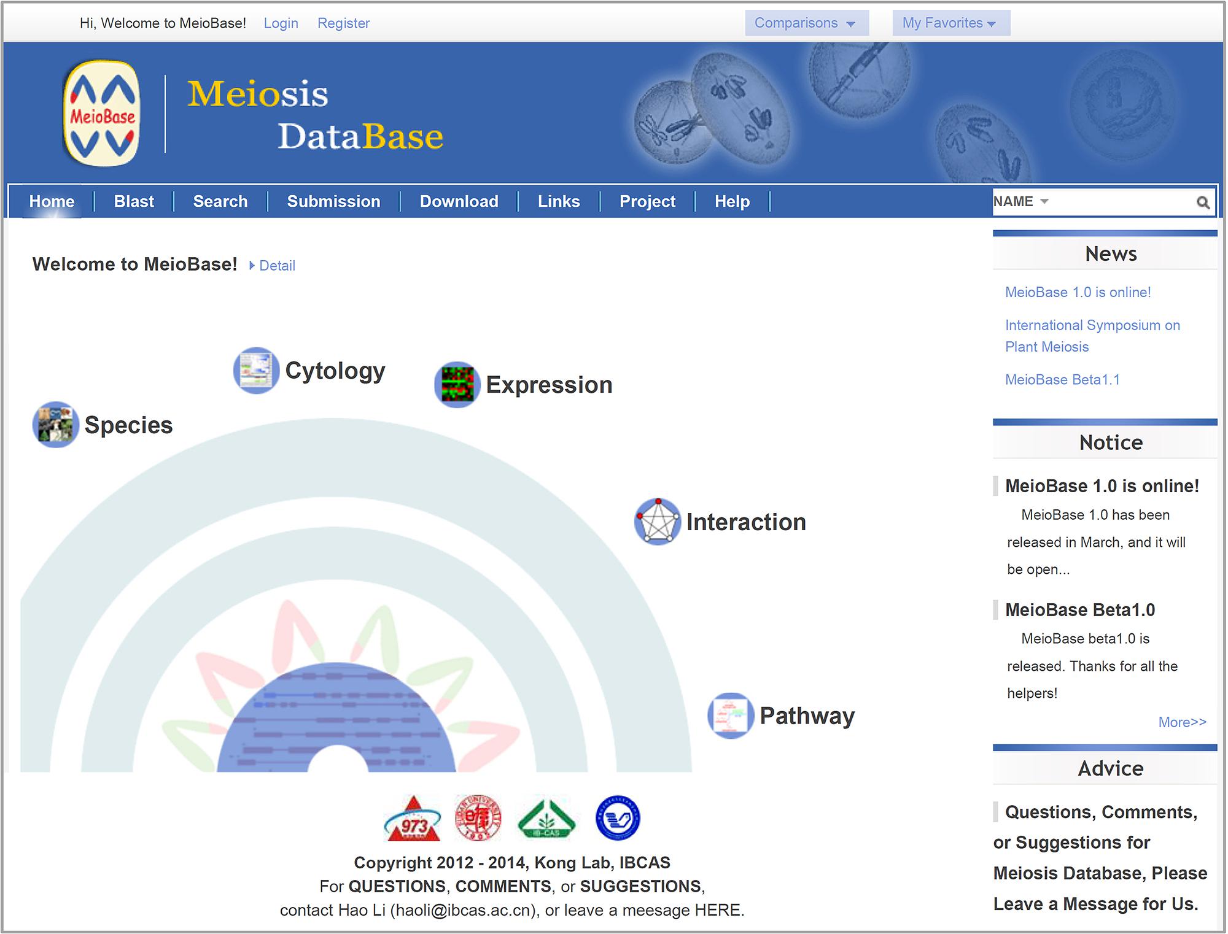1228x934 pixels.
Task: Open the Expression heatmap icon
Action: pyautogui.click(x=457, y=385)
